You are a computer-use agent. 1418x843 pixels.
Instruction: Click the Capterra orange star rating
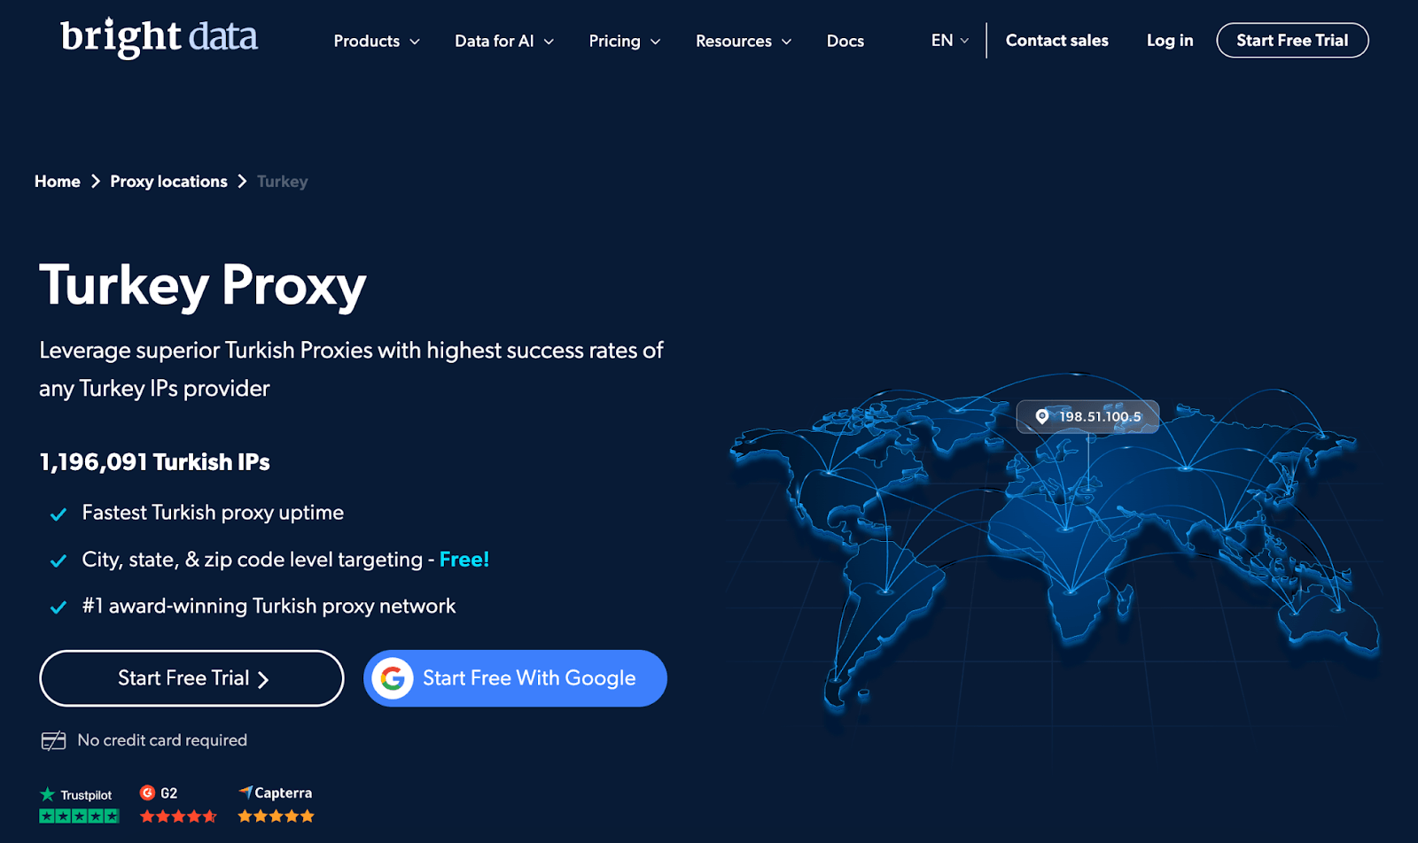[276, 816]
